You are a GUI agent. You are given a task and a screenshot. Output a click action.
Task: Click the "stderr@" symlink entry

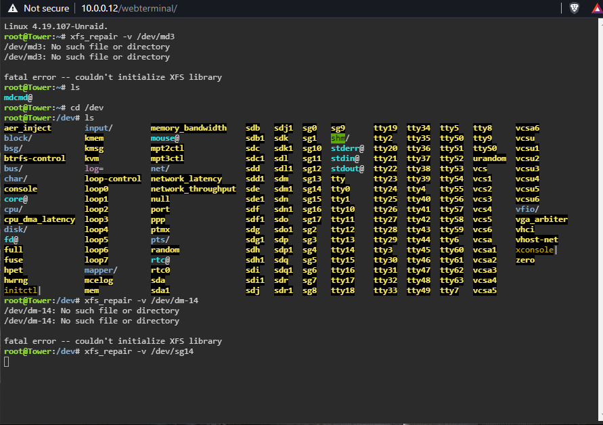click(x=348, y=148)
